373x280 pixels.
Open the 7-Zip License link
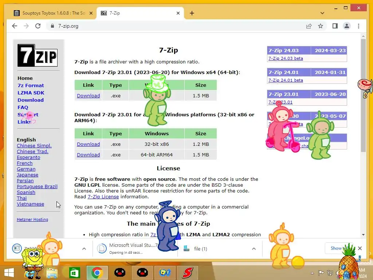103,197
